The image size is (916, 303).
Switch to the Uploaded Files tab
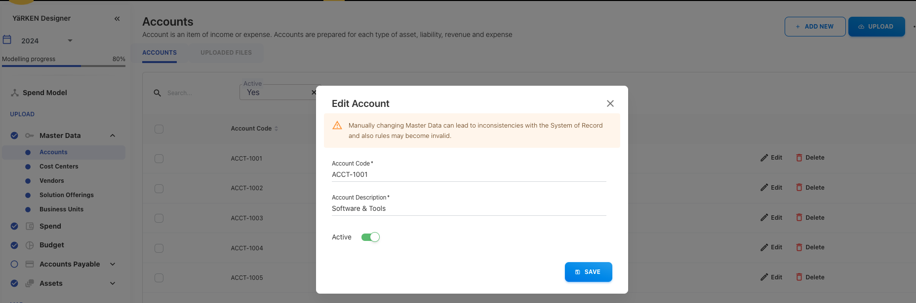click(x=226, y=53)
